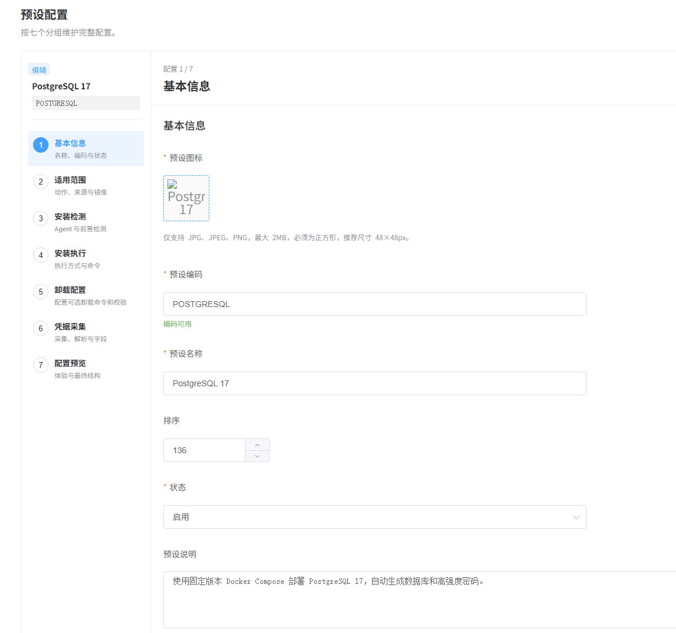Click the step number 1 circle
The width and height of the screenshot is (676, 633).
pos(41,145)
